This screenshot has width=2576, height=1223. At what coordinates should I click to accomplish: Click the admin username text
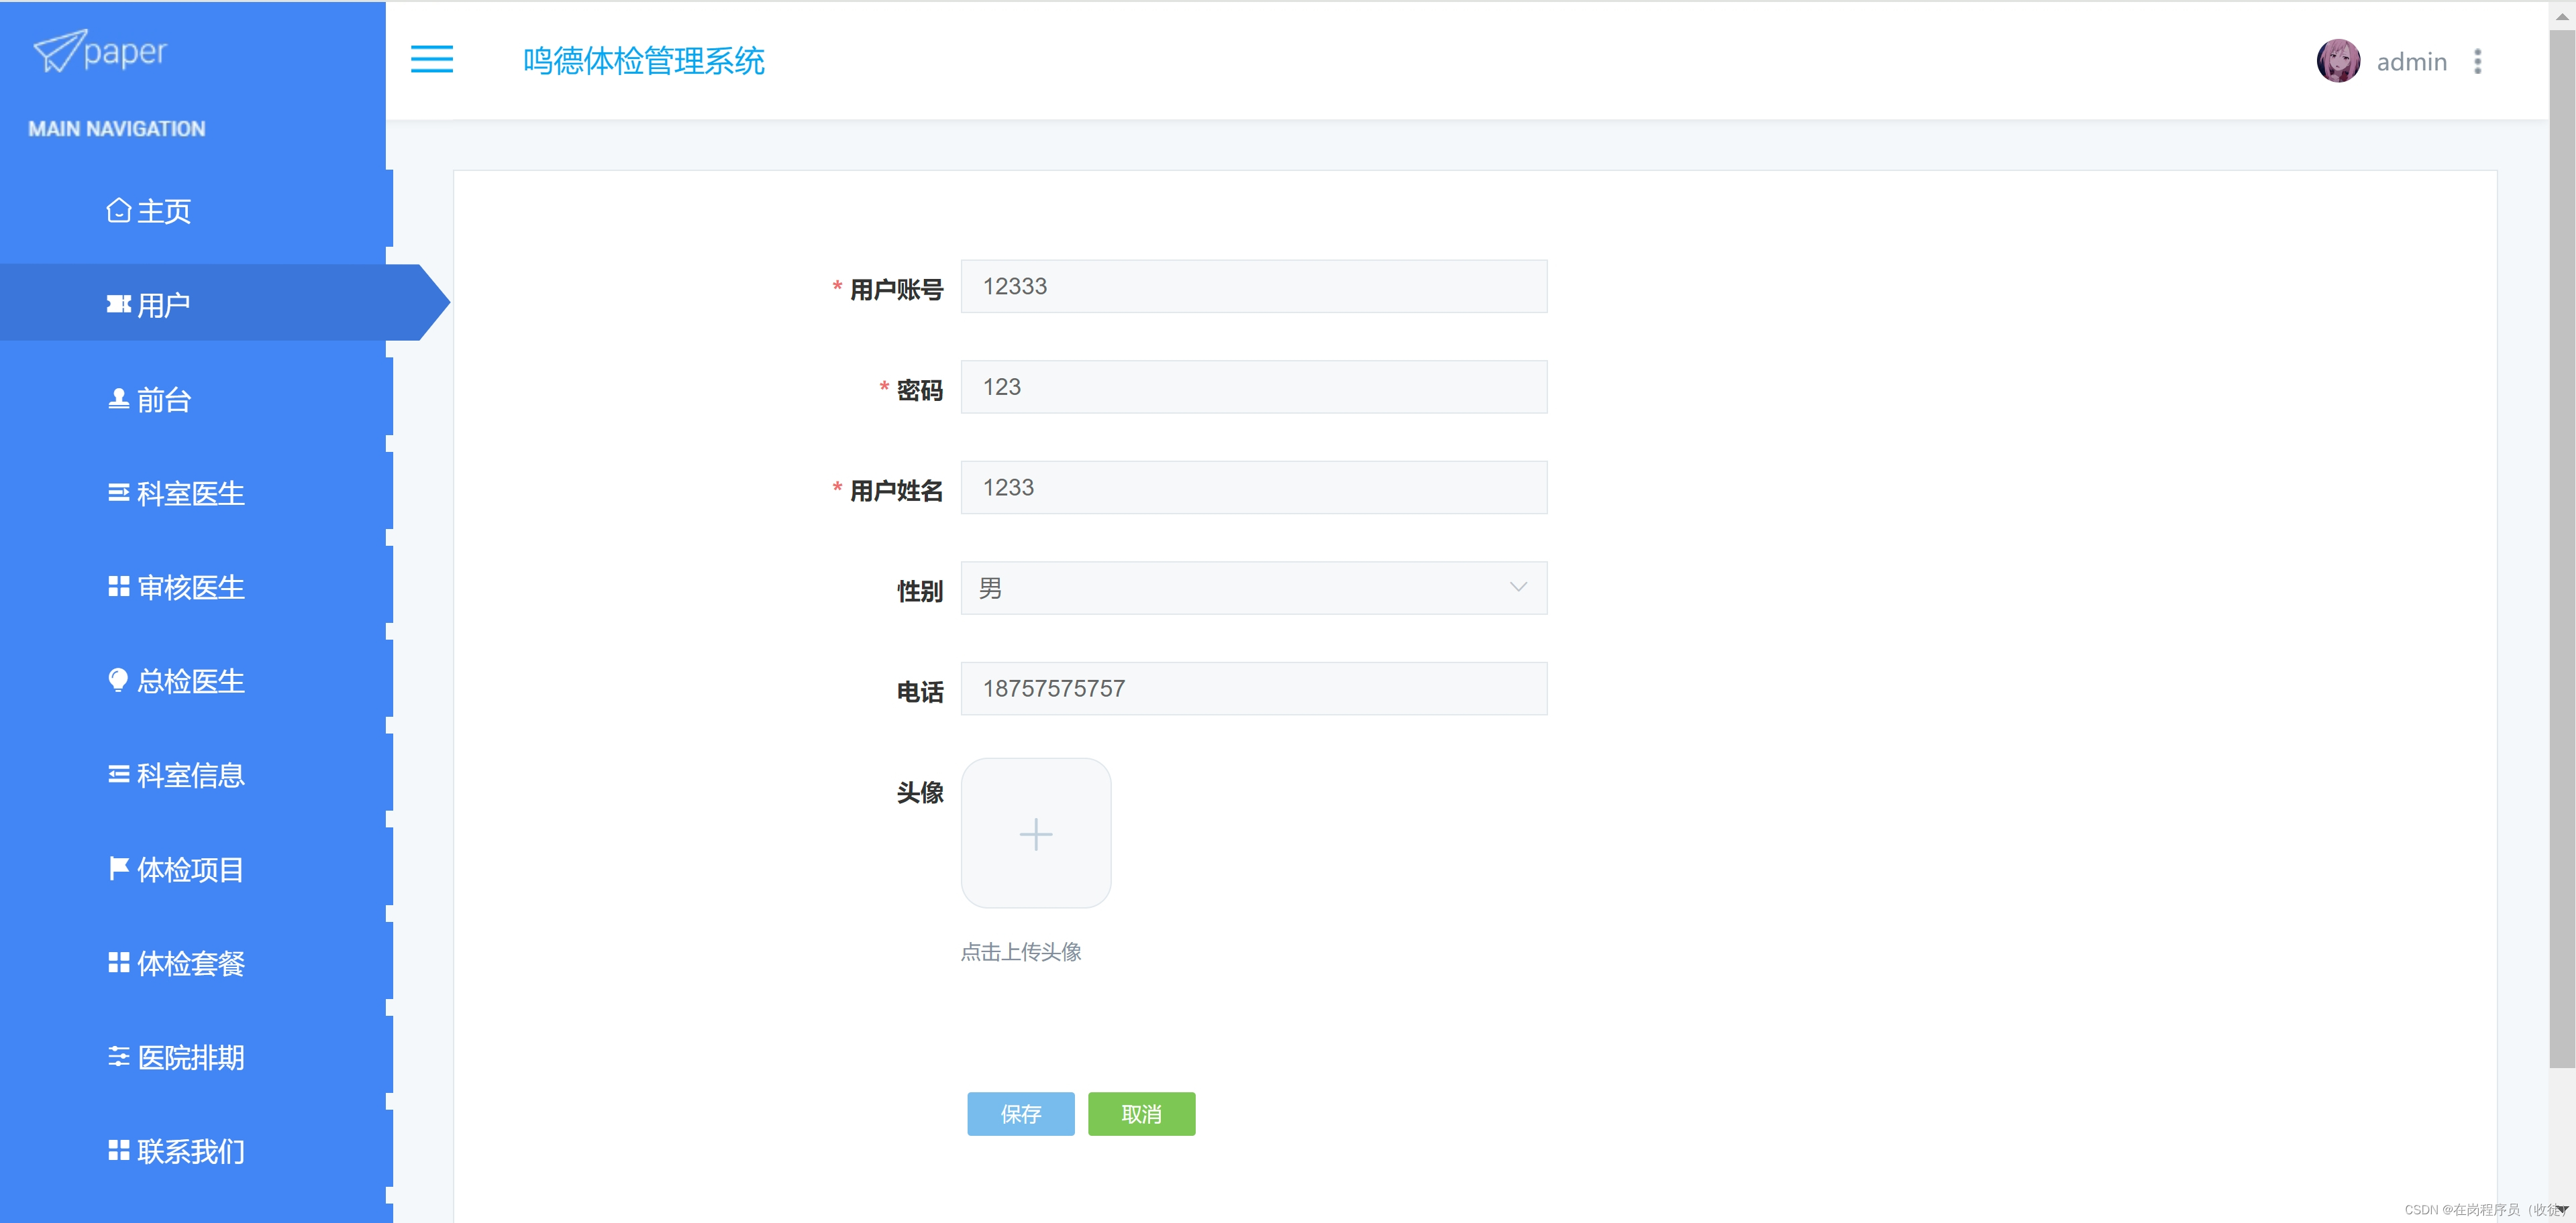(2412, 62)
